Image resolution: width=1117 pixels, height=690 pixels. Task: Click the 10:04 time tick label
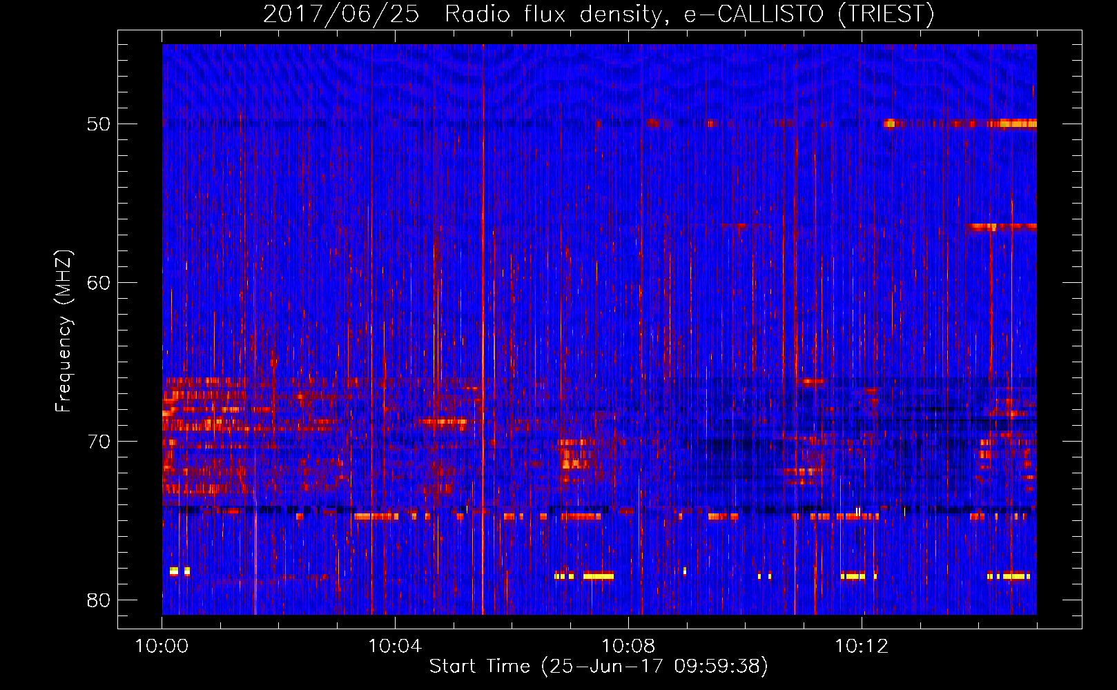point(395,647)
